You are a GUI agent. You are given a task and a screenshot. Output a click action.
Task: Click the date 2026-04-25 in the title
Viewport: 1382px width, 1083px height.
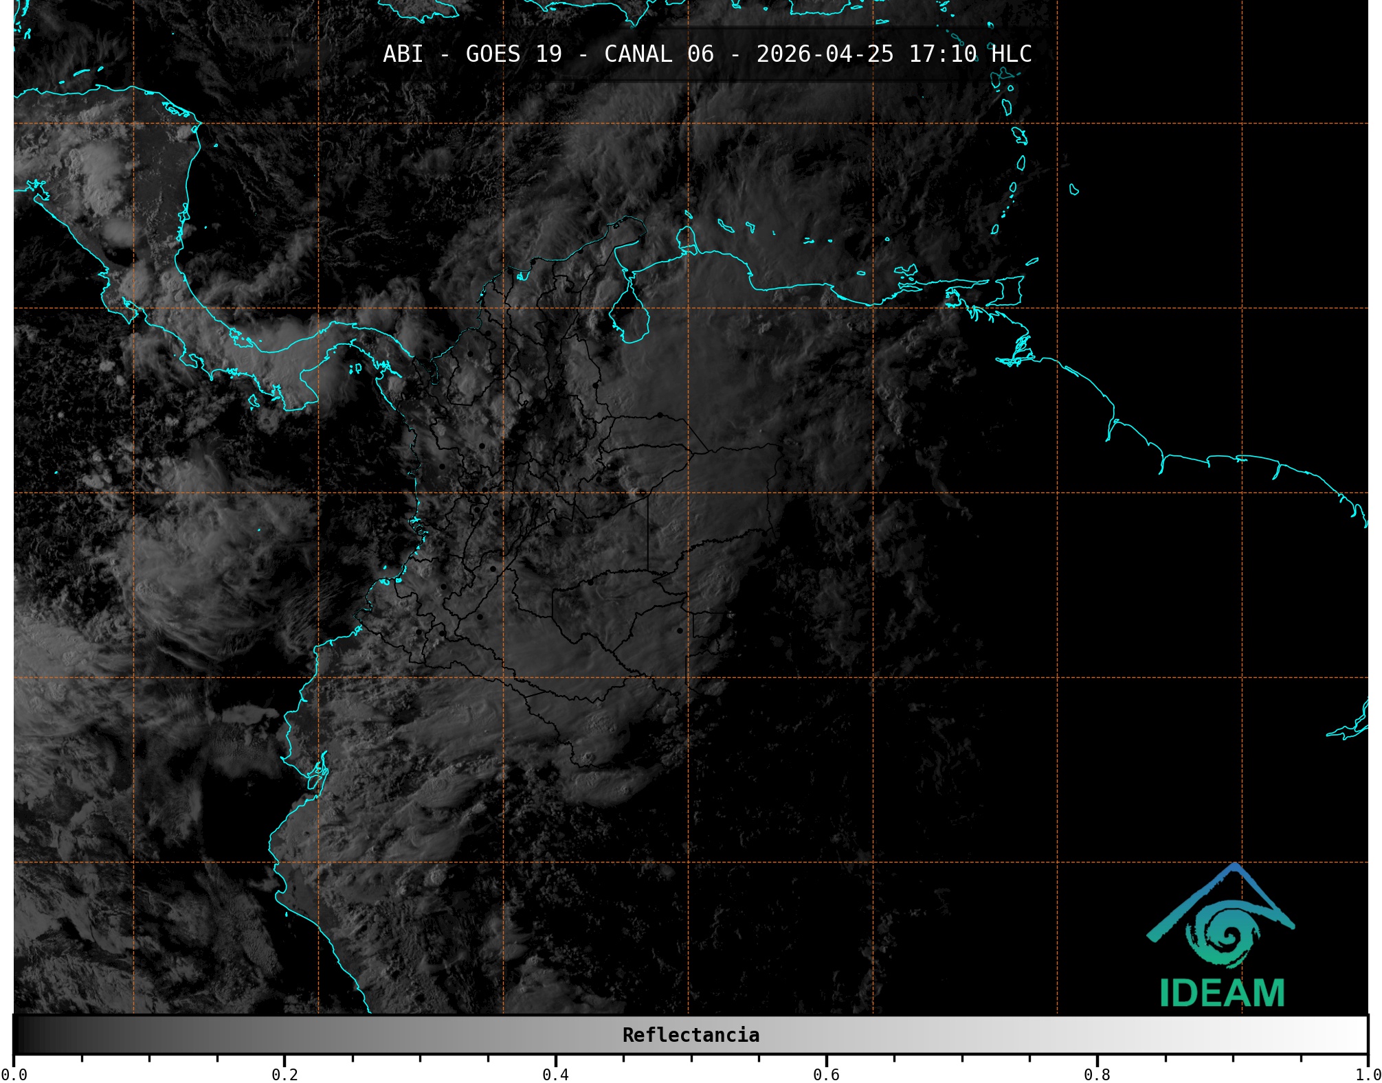tap(825, 54)
